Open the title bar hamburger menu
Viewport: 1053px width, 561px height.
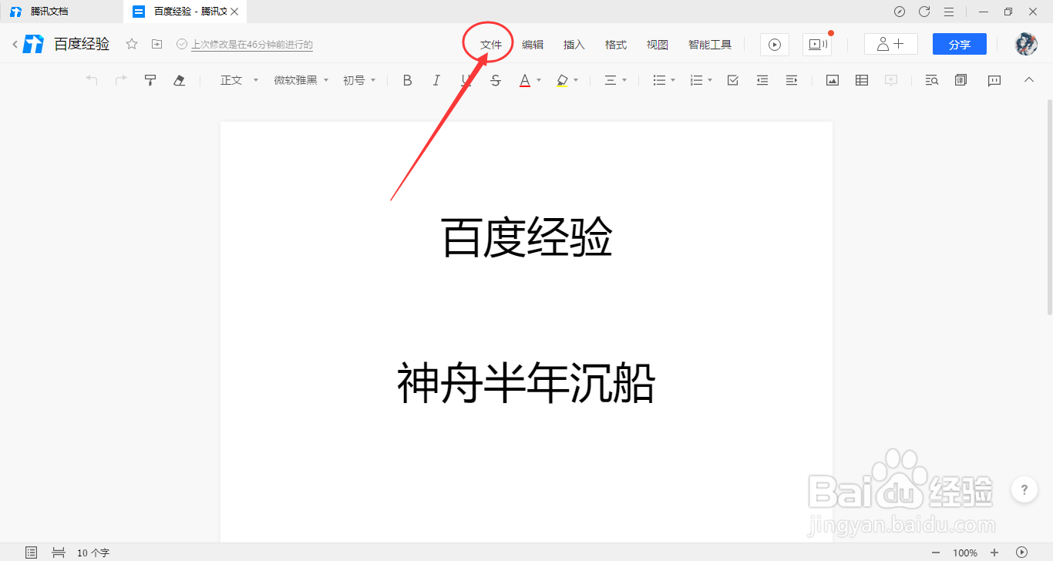(949, 12)
